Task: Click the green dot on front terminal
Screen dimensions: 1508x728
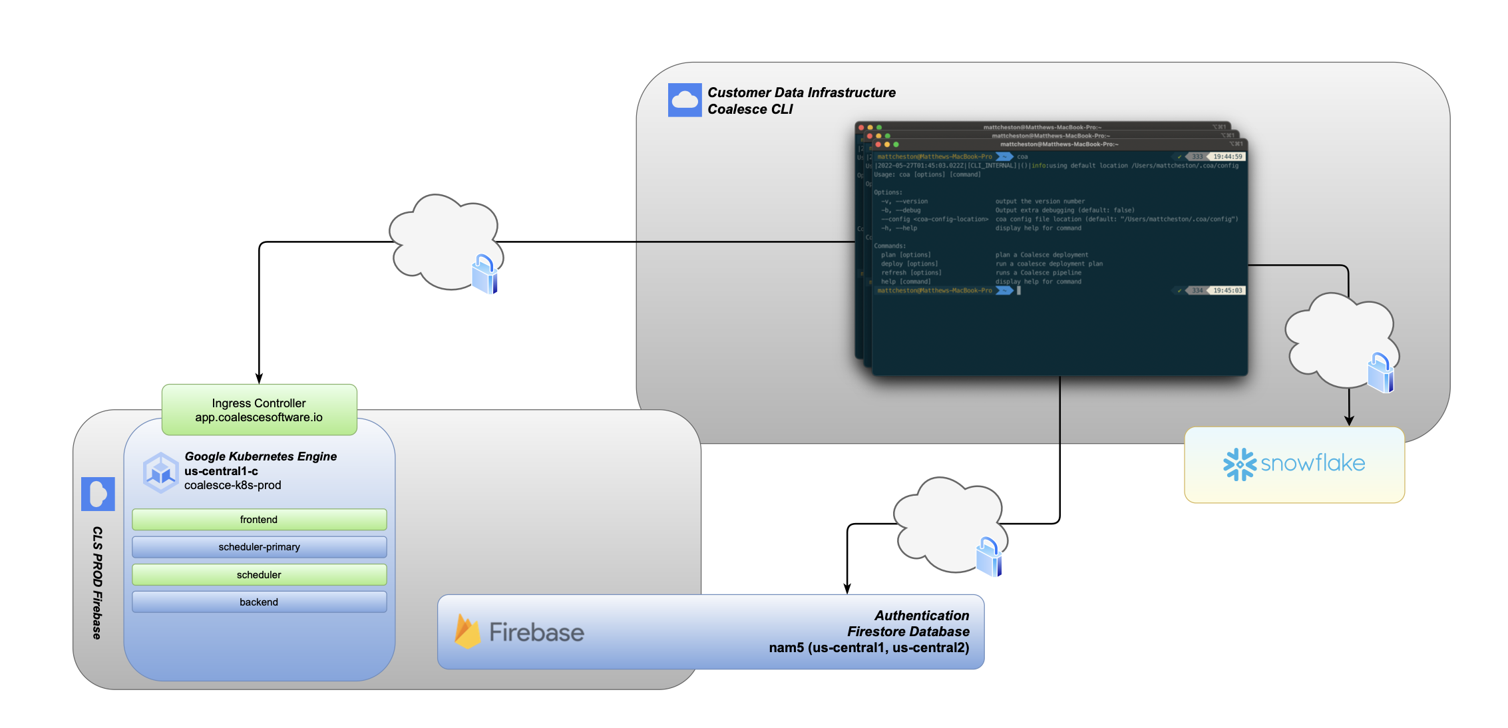Action: 896,144
